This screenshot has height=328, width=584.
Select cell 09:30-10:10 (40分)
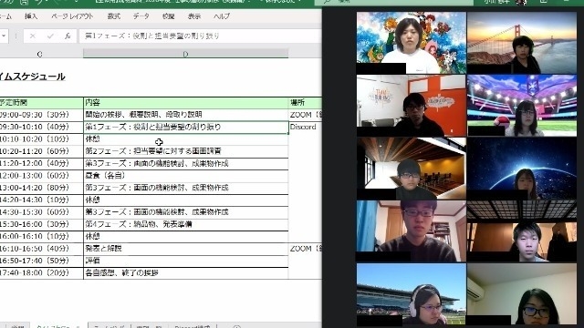41,127
